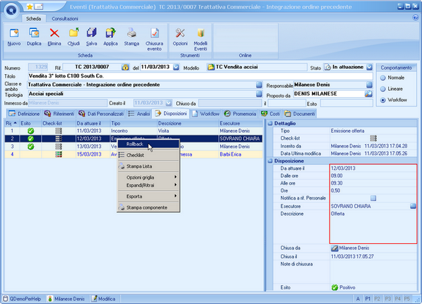Screen dimensions: 422x304
Task: Open the Definizione tab
Action: pyautogui.click(x=24, y=114)
